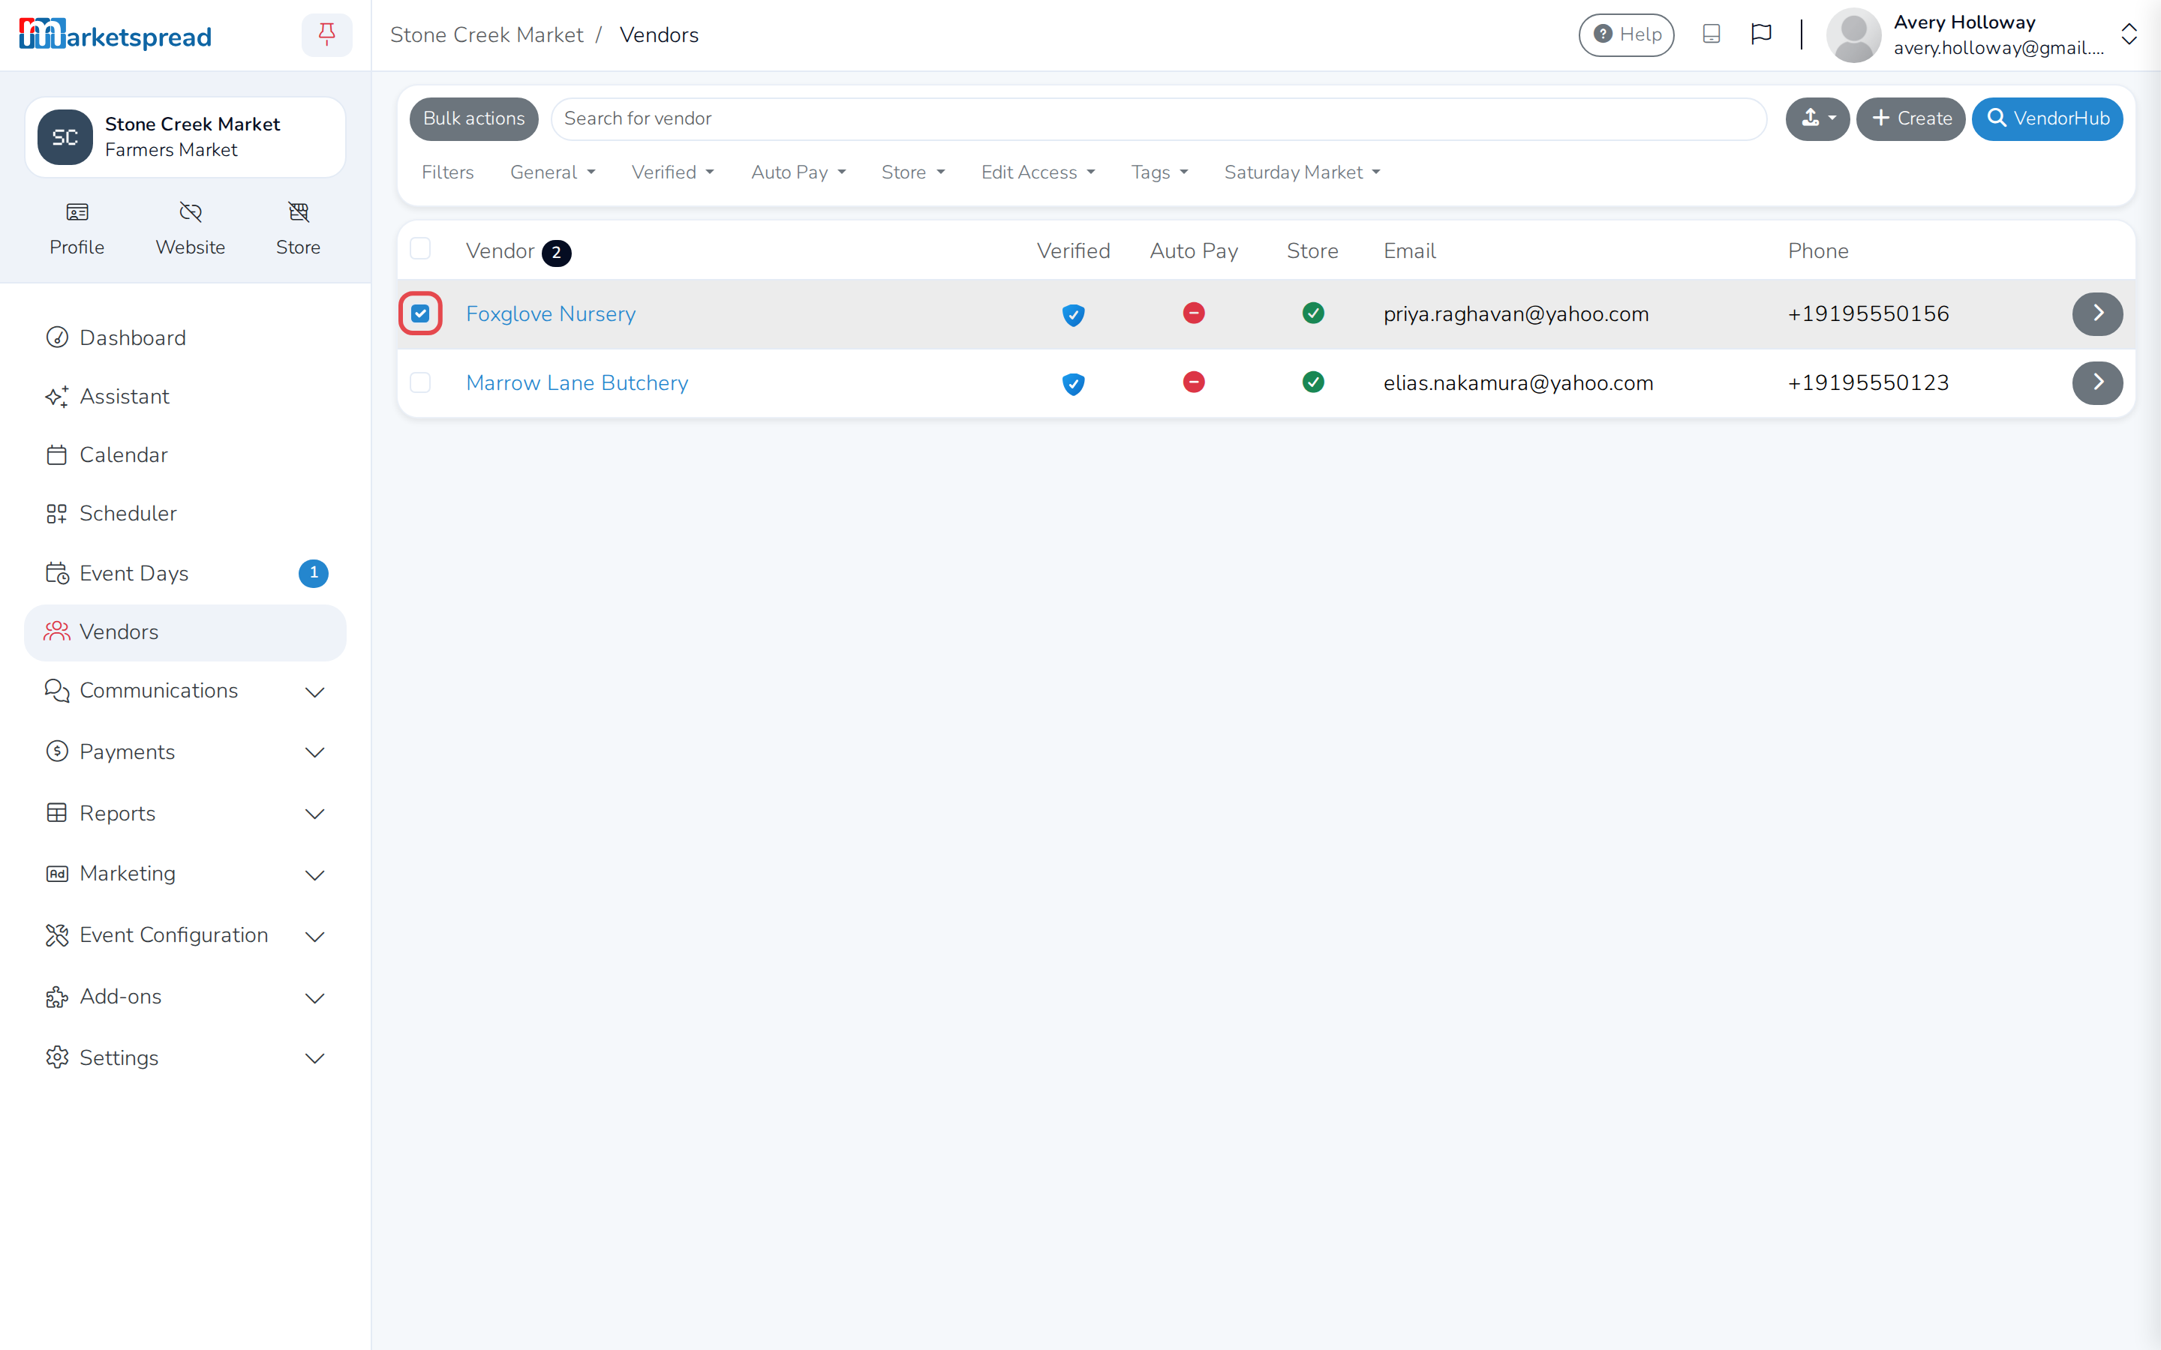Open the Store shortcut icon
This screenshot has width=2161, height=1350.
pyautogui.click(x=298, y=212)
